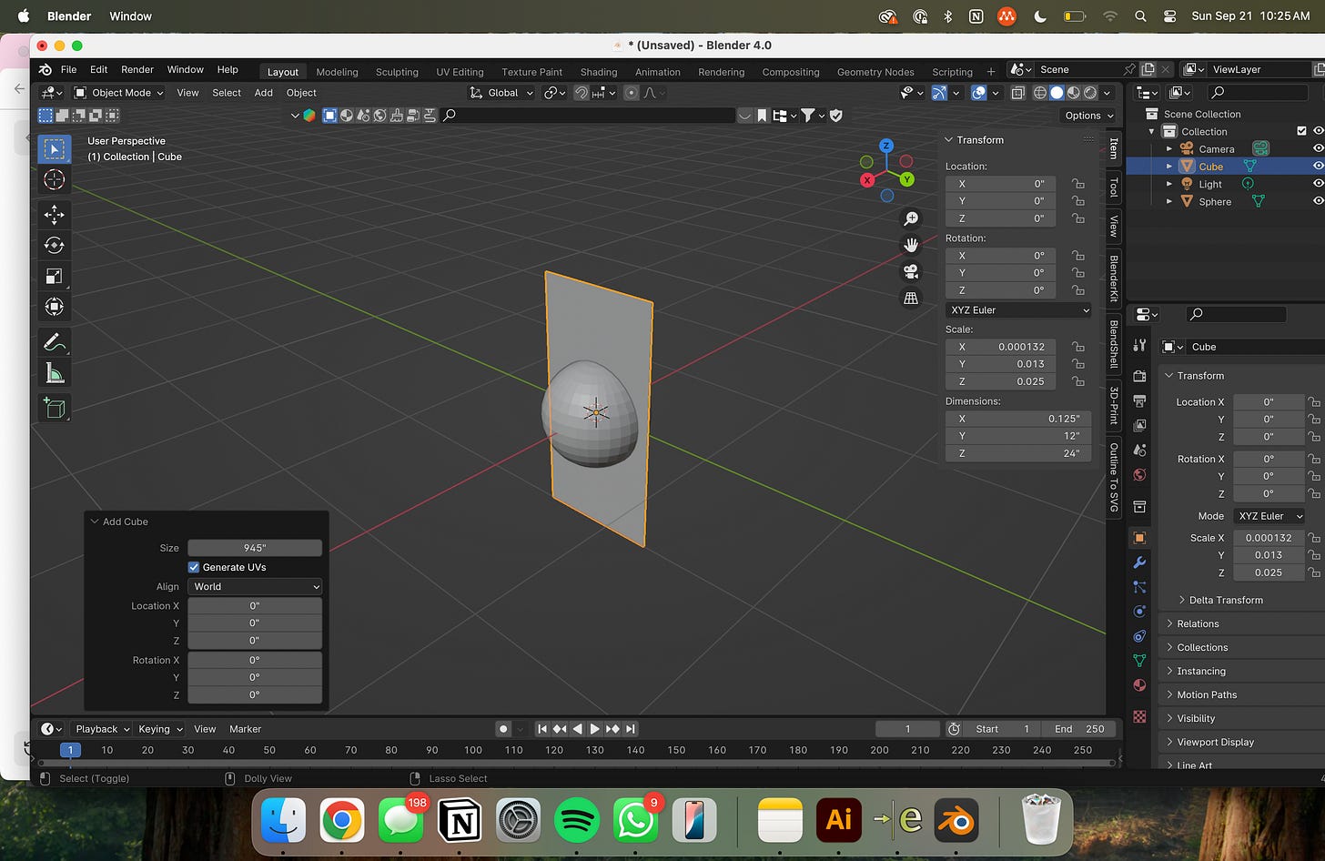
Task: Open the XYZ Euler rotation mode dropdown
Action: click(1018, 310)
